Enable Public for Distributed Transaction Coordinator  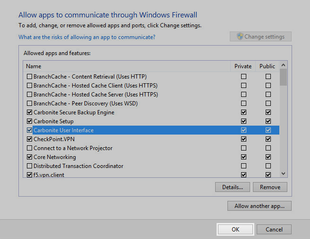268,166
